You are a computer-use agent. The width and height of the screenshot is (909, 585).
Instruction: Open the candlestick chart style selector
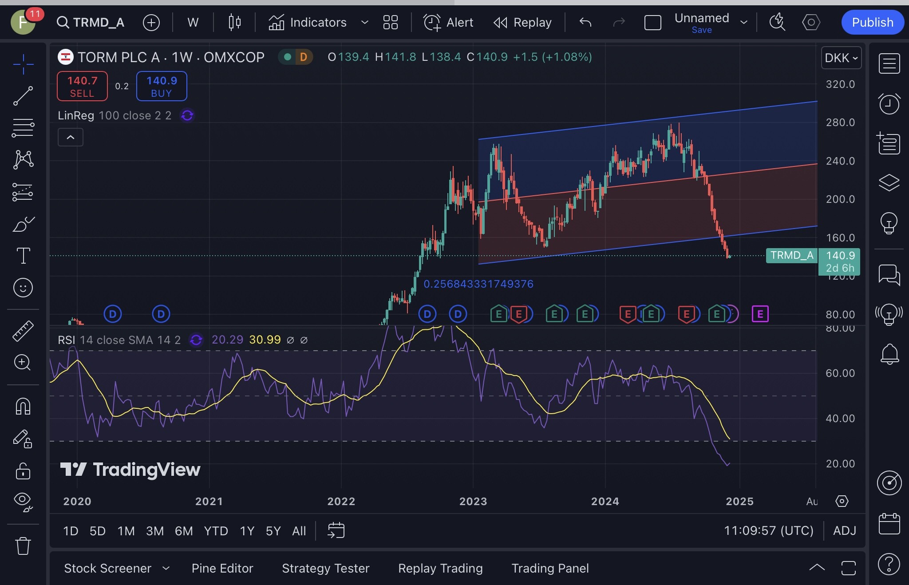(x=235, y=22)
